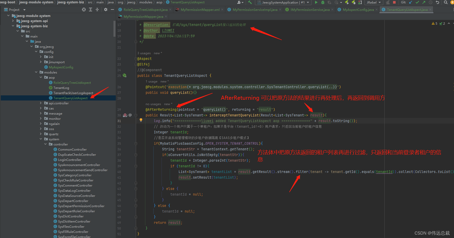This screenshot has height=238, width=454.
Task: Select TenantPackUserLogAspect file
Action: coord(73,93)
